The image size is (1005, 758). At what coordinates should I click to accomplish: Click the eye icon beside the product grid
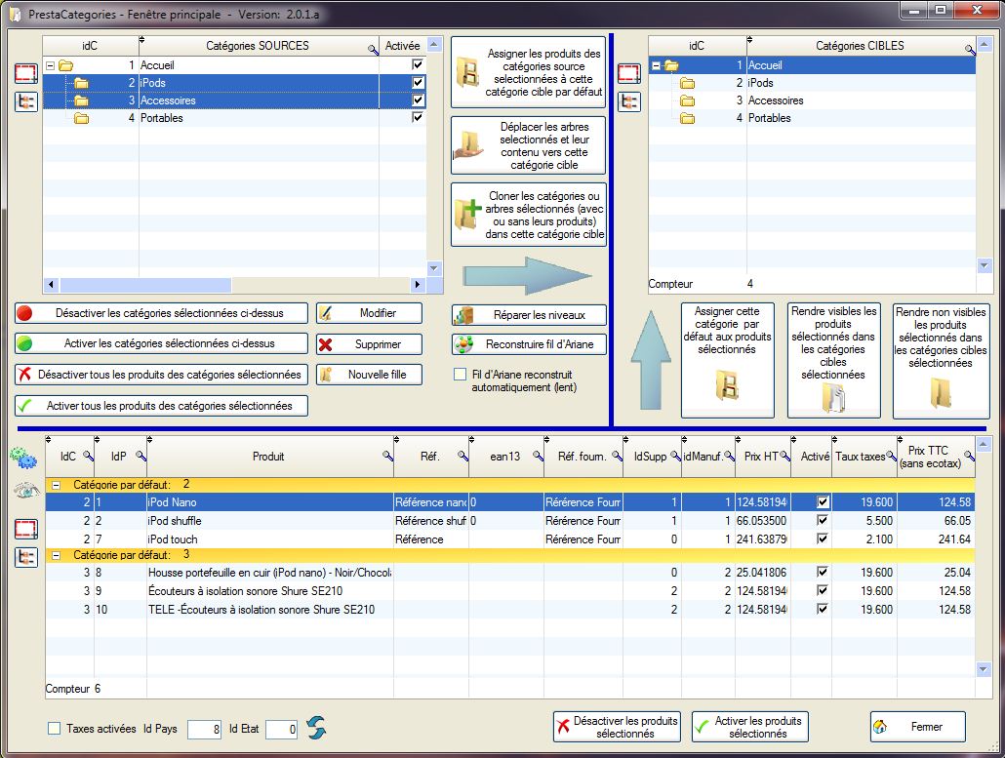[x=25, y=491]
